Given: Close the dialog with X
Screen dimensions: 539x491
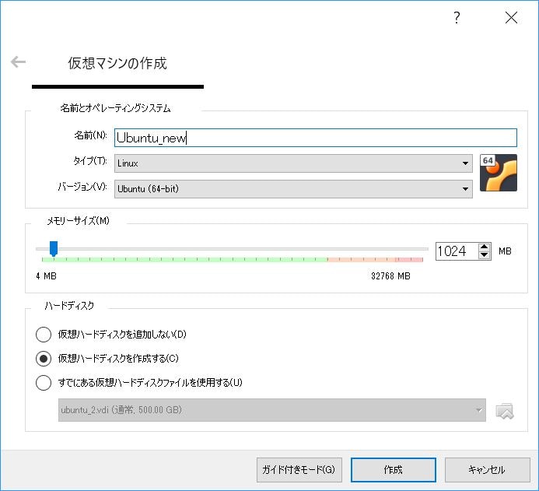Looking at the screenshot, I should pos(511,17).
